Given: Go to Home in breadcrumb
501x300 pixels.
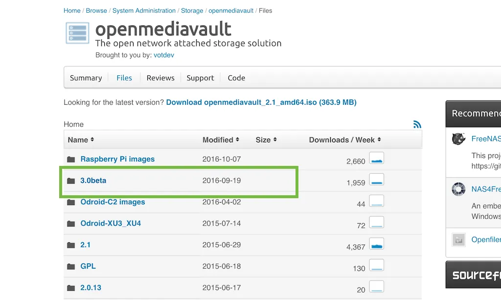Looking at the screenshot, I should (72, 11).
